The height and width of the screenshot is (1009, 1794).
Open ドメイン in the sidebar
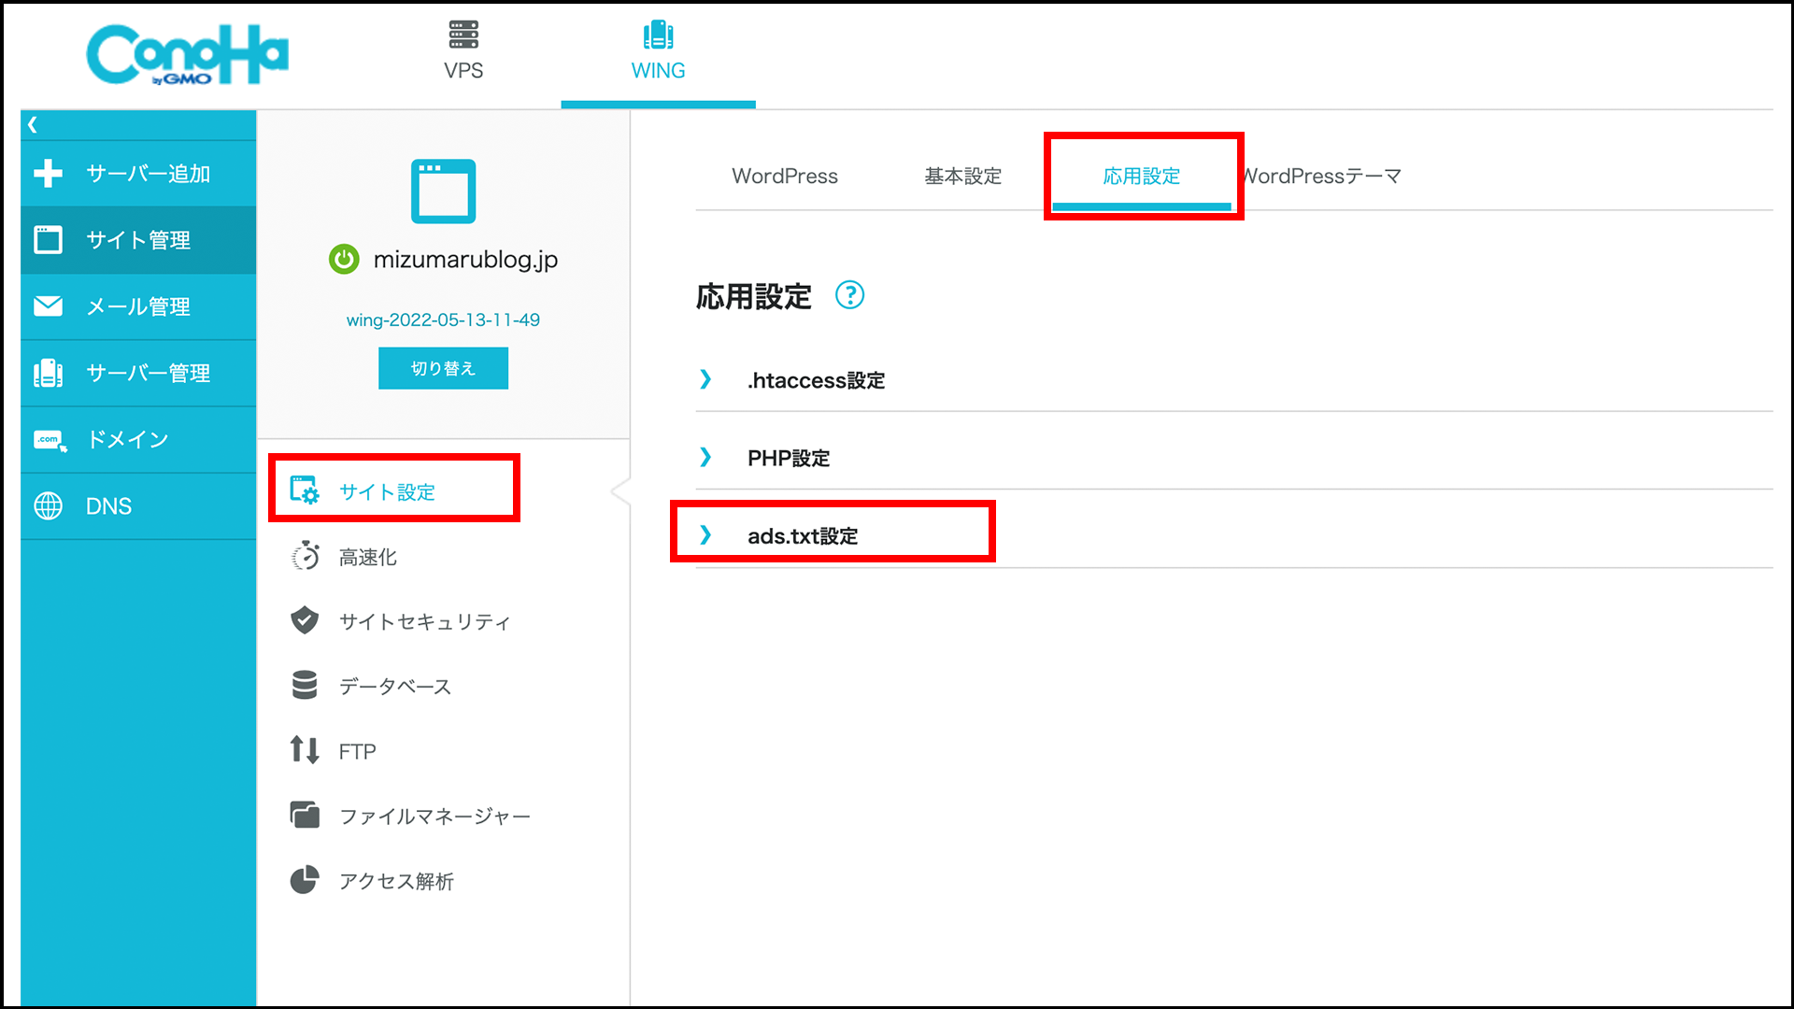(138, 439)
